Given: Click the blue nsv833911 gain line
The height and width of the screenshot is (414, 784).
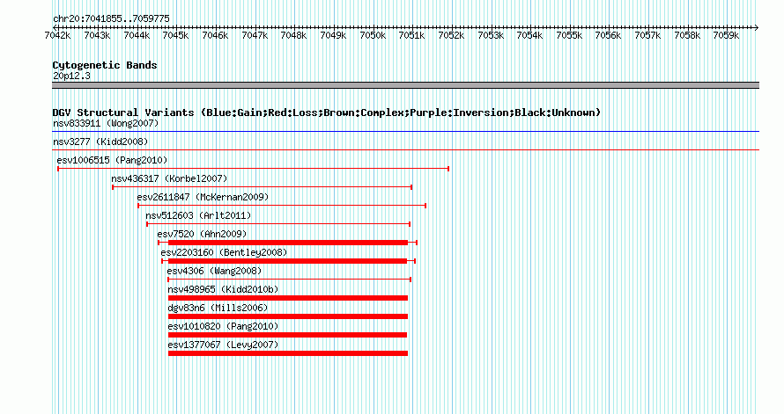Looking at the screenshot, I should click(x=405, y=132).
